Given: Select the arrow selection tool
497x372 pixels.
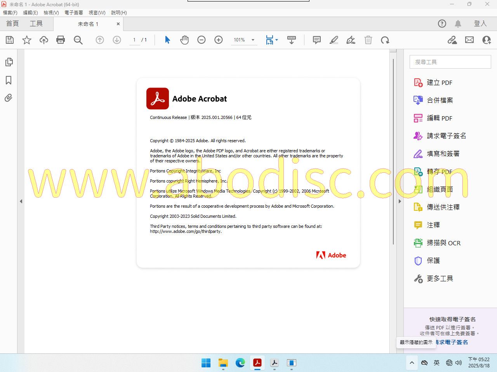Looking at the screenshot, I should pos(167,40).
